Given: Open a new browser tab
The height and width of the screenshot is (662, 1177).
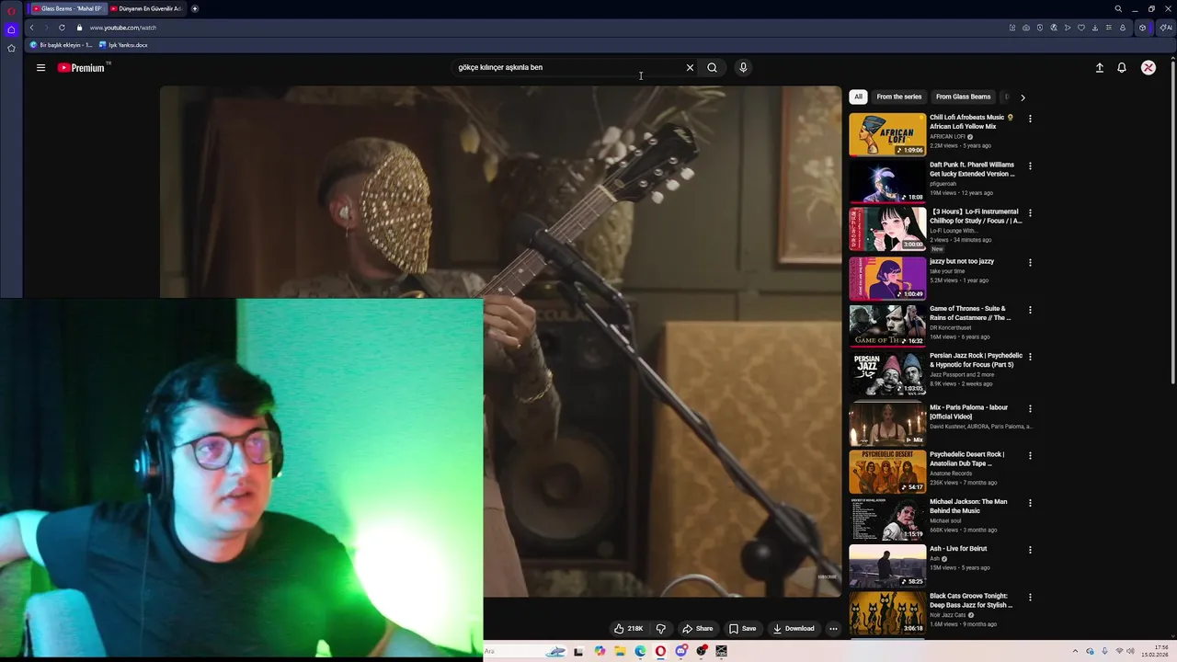Looking at the screenshot, I should click(x=195, y=8).
